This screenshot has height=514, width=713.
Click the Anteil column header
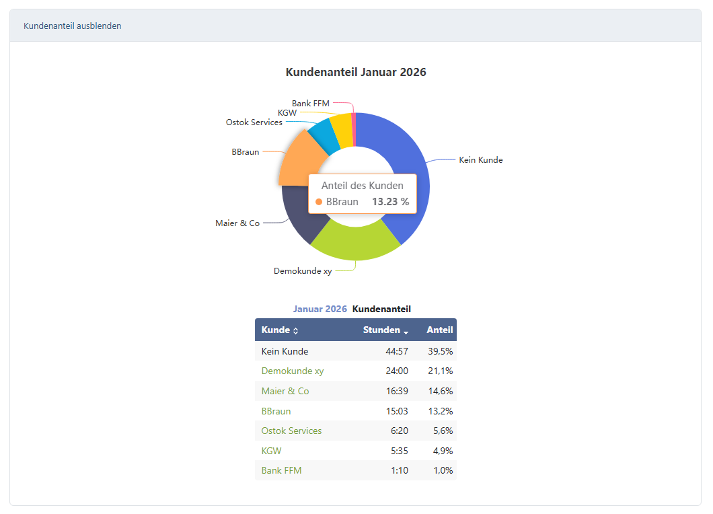point(439,330)
